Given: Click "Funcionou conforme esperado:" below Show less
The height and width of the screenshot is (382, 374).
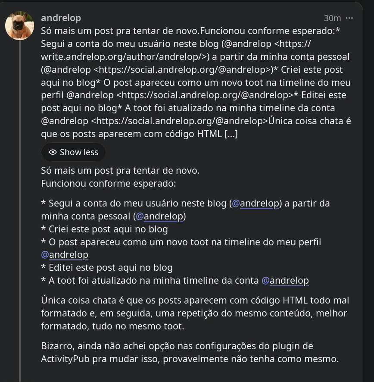Looking at the screenshot, I should point(108,183).
